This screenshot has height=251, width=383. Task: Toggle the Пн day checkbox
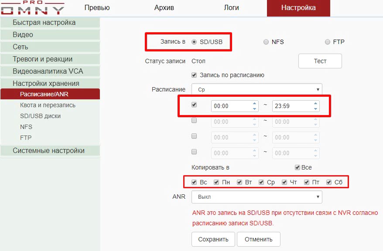click(x=216, y=182)
